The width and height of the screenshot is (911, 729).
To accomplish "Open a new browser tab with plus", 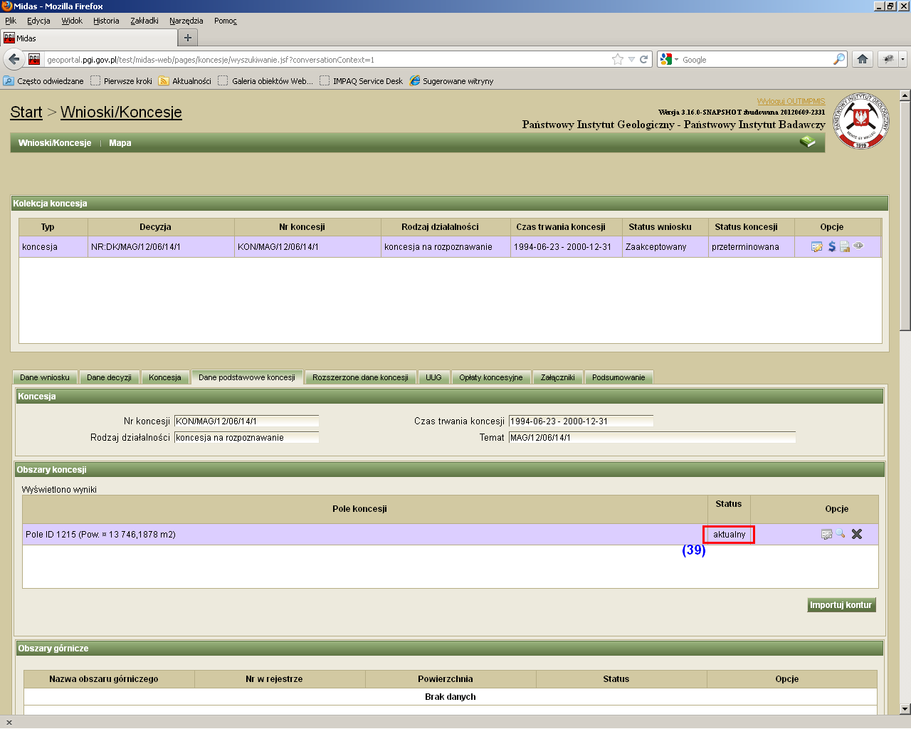I will (x=188, y=38).
